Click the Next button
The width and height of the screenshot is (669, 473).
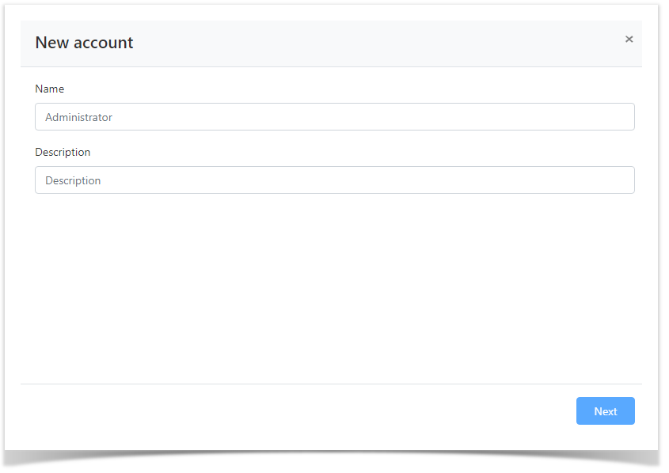pos(605,411)
